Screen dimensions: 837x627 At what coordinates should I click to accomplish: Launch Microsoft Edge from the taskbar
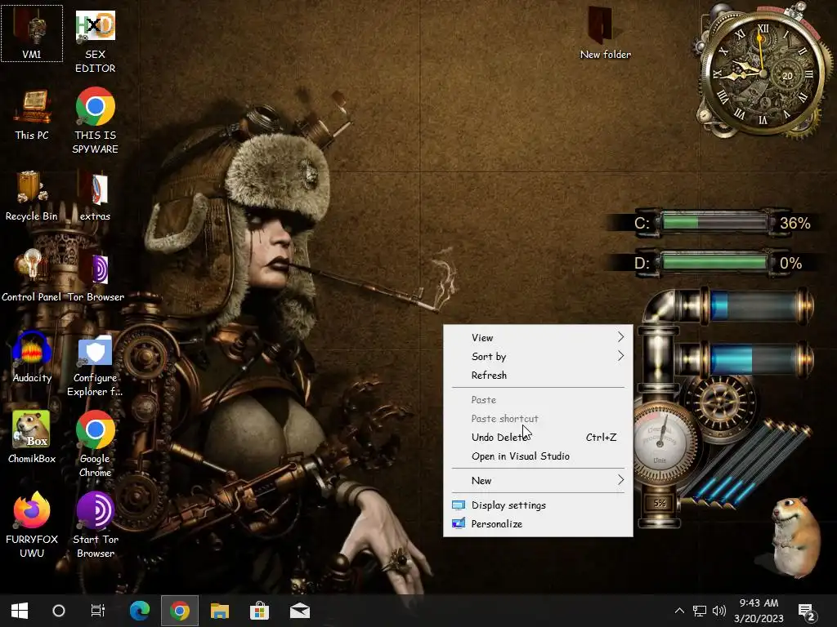click(x=140, y=611)
